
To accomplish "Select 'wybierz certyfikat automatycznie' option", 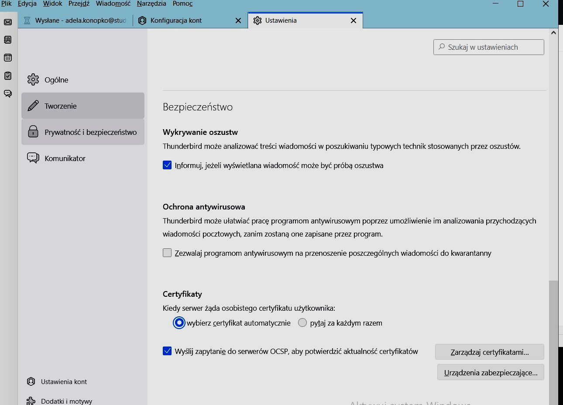I will [x=179, y=323].
